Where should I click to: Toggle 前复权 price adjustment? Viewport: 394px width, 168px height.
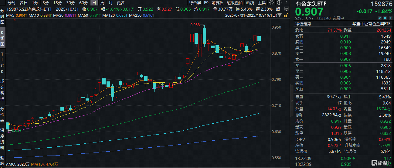click(217, 3)
